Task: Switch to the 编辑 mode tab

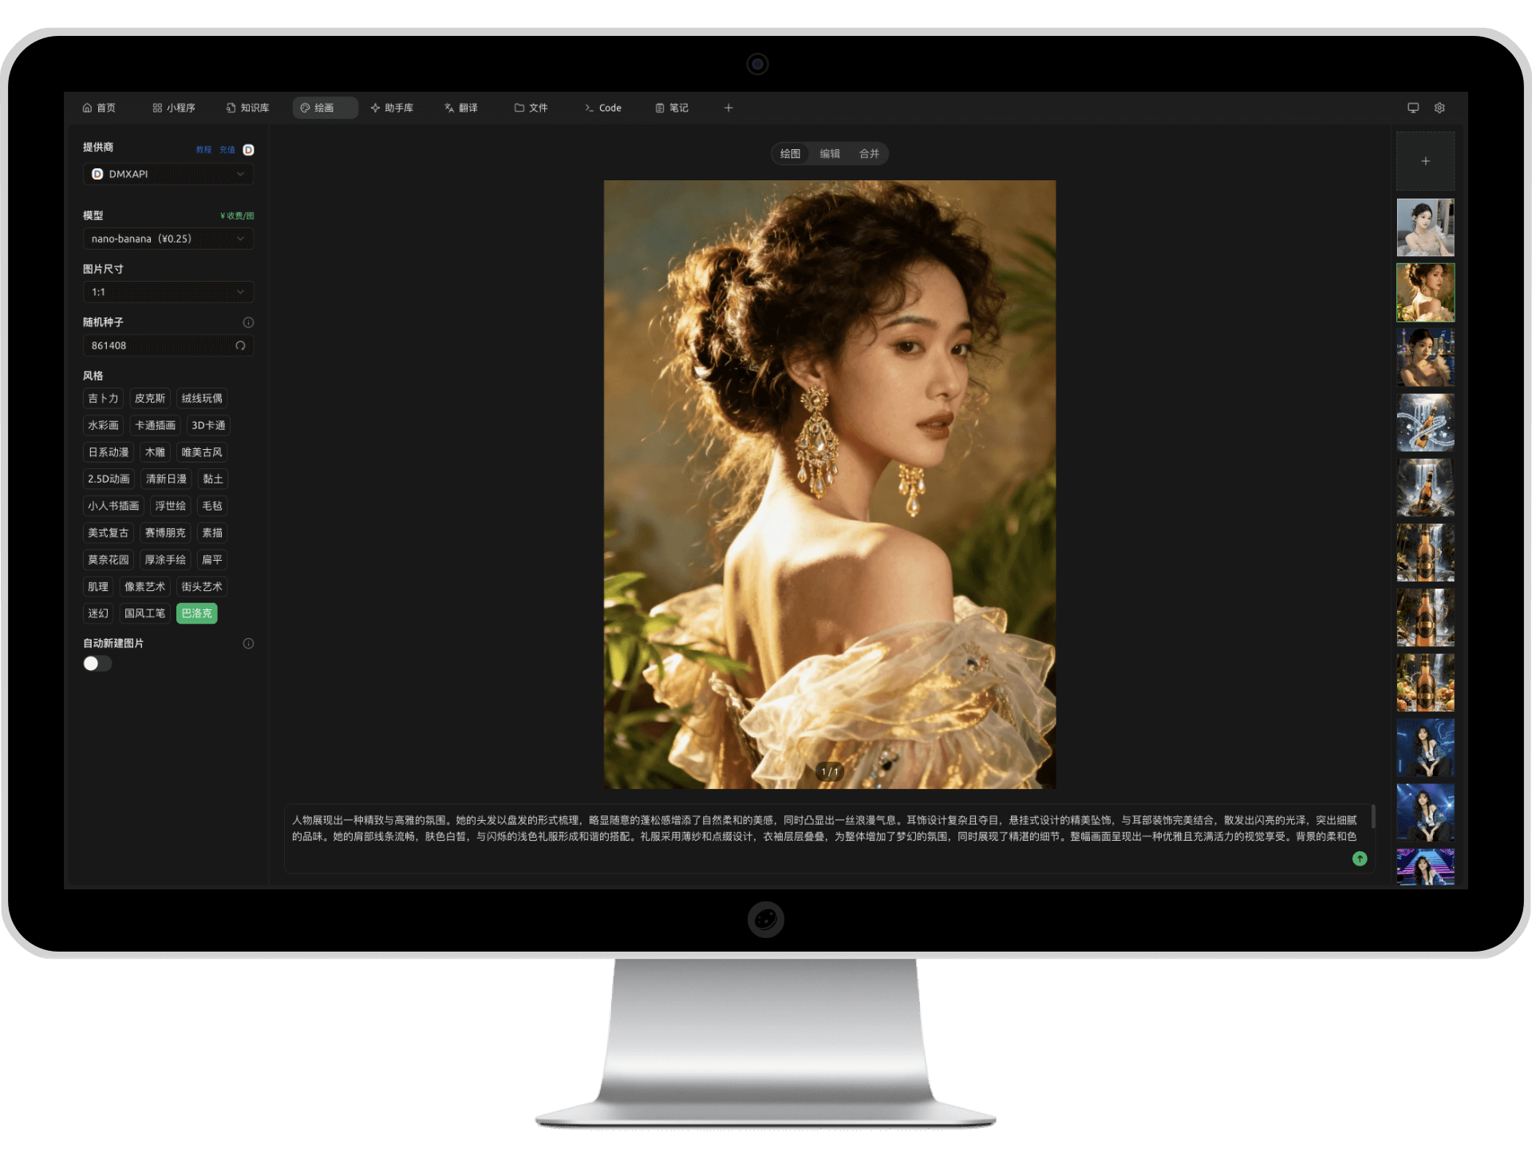Action: (x=830, y=153)
